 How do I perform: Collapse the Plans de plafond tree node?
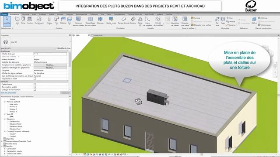click(x=5, y=102)
